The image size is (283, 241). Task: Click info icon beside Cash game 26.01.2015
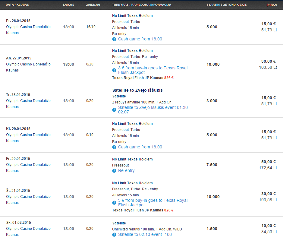(114, 39)
